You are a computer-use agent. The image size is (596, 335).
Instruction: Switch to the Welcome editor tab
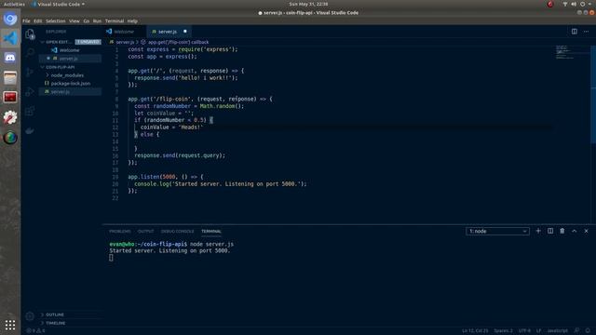click(124, 32)
